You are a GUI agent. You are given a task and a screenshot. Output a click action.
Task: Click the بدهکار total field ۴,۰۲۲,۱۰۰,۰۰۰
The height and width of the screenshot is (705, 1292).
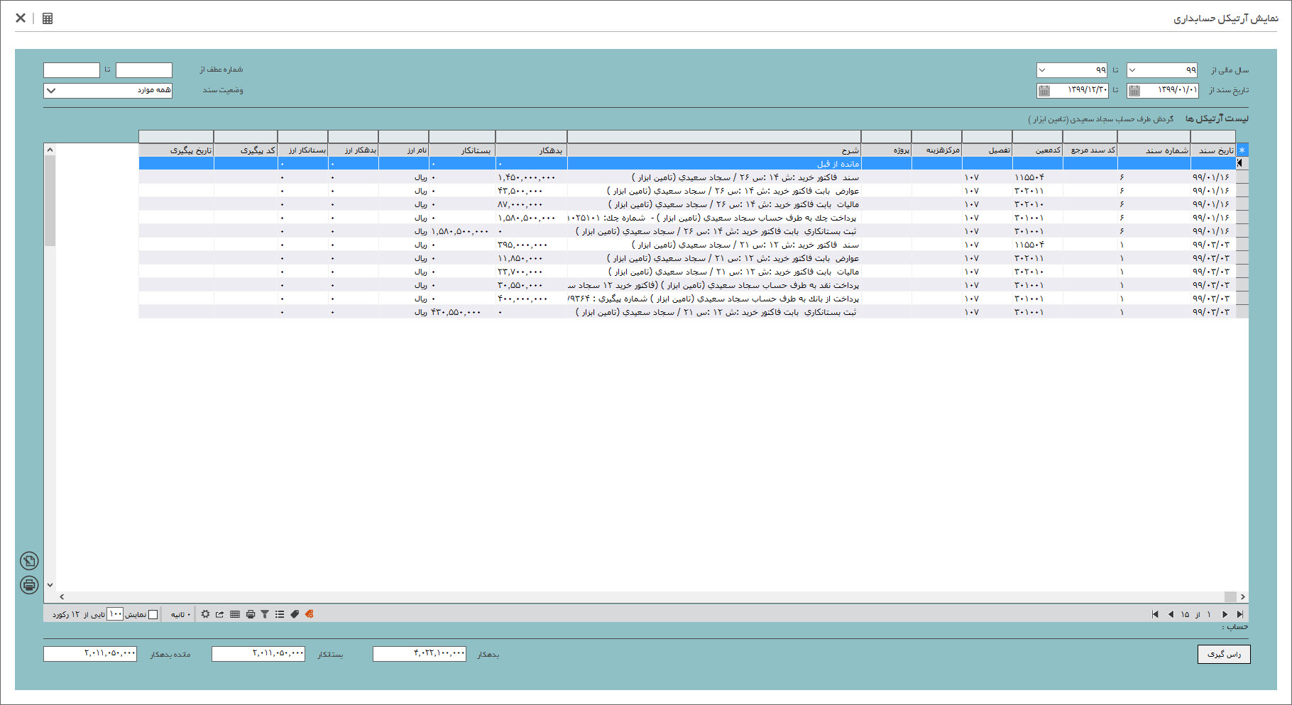point(420,654)
